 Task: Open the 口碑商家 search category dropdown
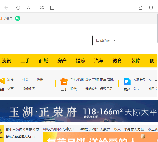click(106, 40)
